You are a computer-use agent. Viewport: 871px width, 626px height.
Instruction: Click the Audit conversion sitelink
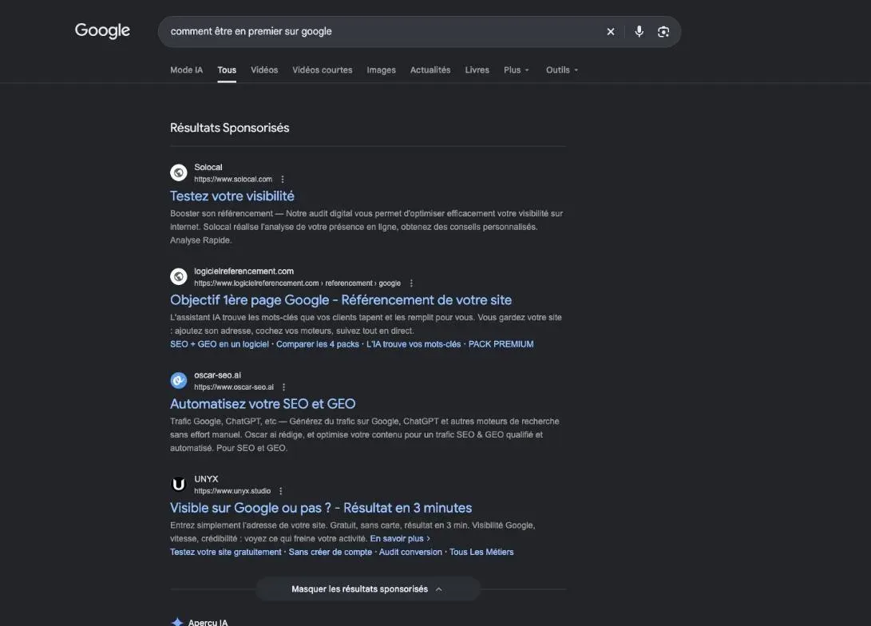pyautogui.click(x=410, y=552)
